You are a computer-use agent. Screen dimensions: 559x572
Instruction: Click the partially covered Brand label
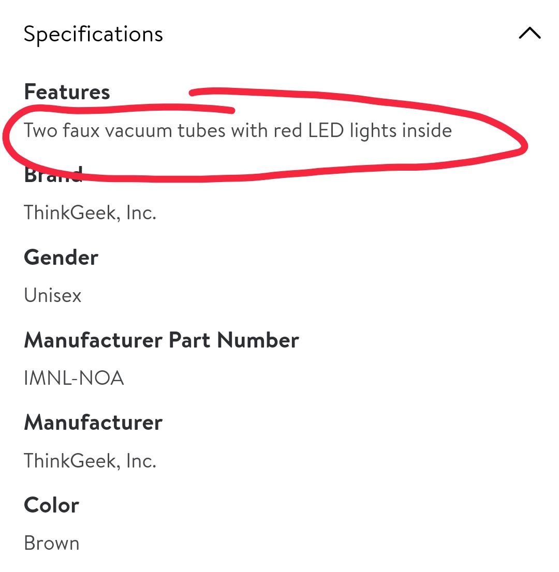[53, 174]
